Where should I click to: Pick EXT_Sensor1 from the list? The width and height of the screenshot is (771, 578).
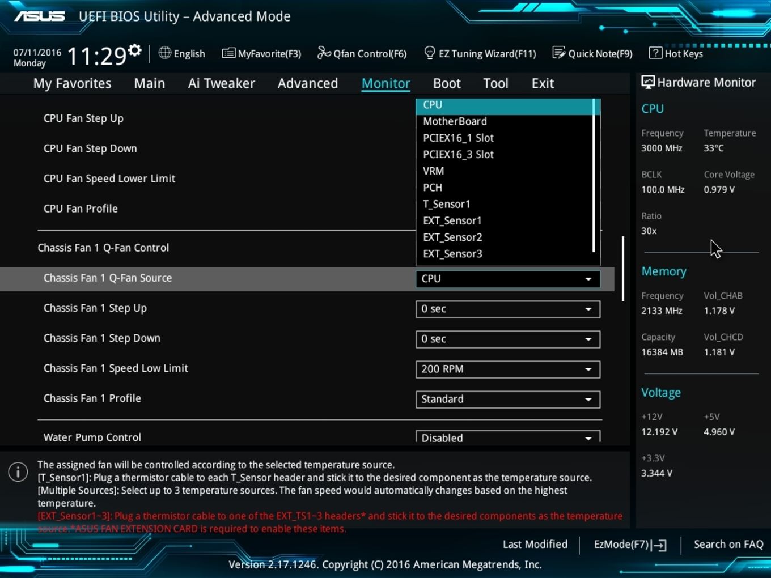click(x=505, y=220)
